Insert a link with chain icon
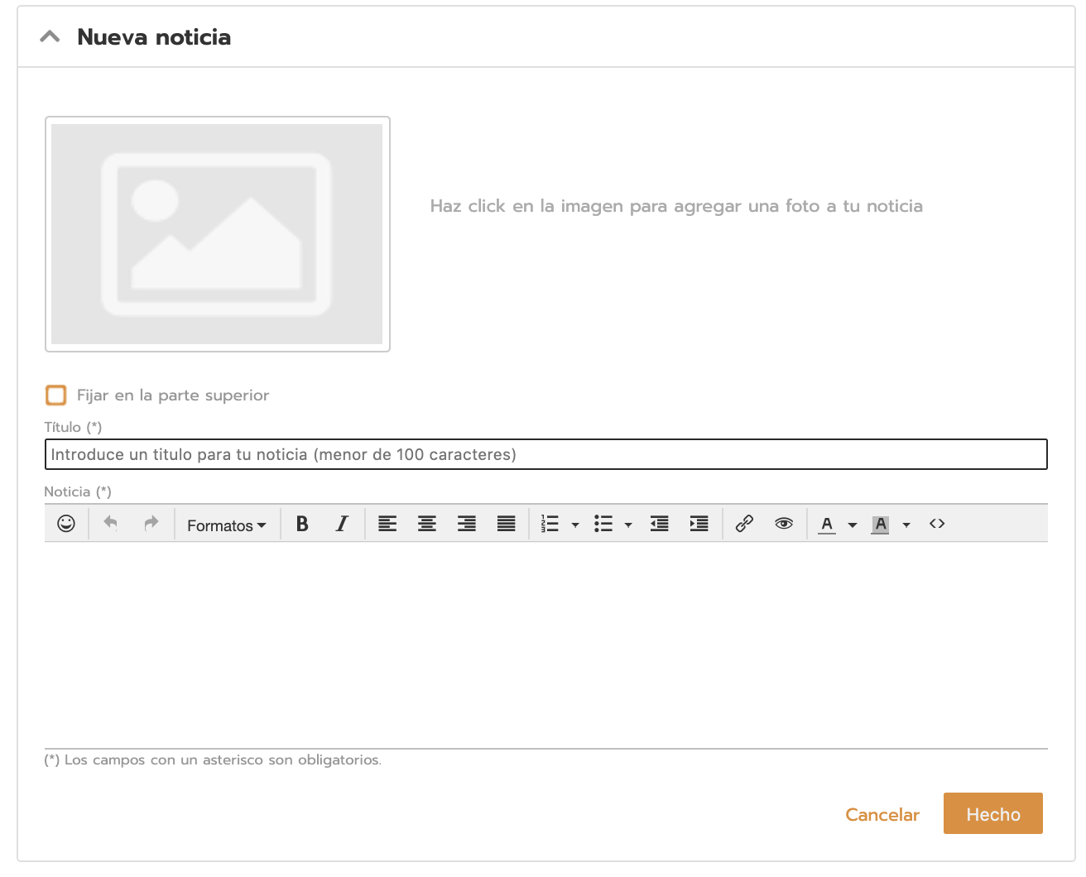The height and width of the screenshot is (877, 1086). click(744, 524)
